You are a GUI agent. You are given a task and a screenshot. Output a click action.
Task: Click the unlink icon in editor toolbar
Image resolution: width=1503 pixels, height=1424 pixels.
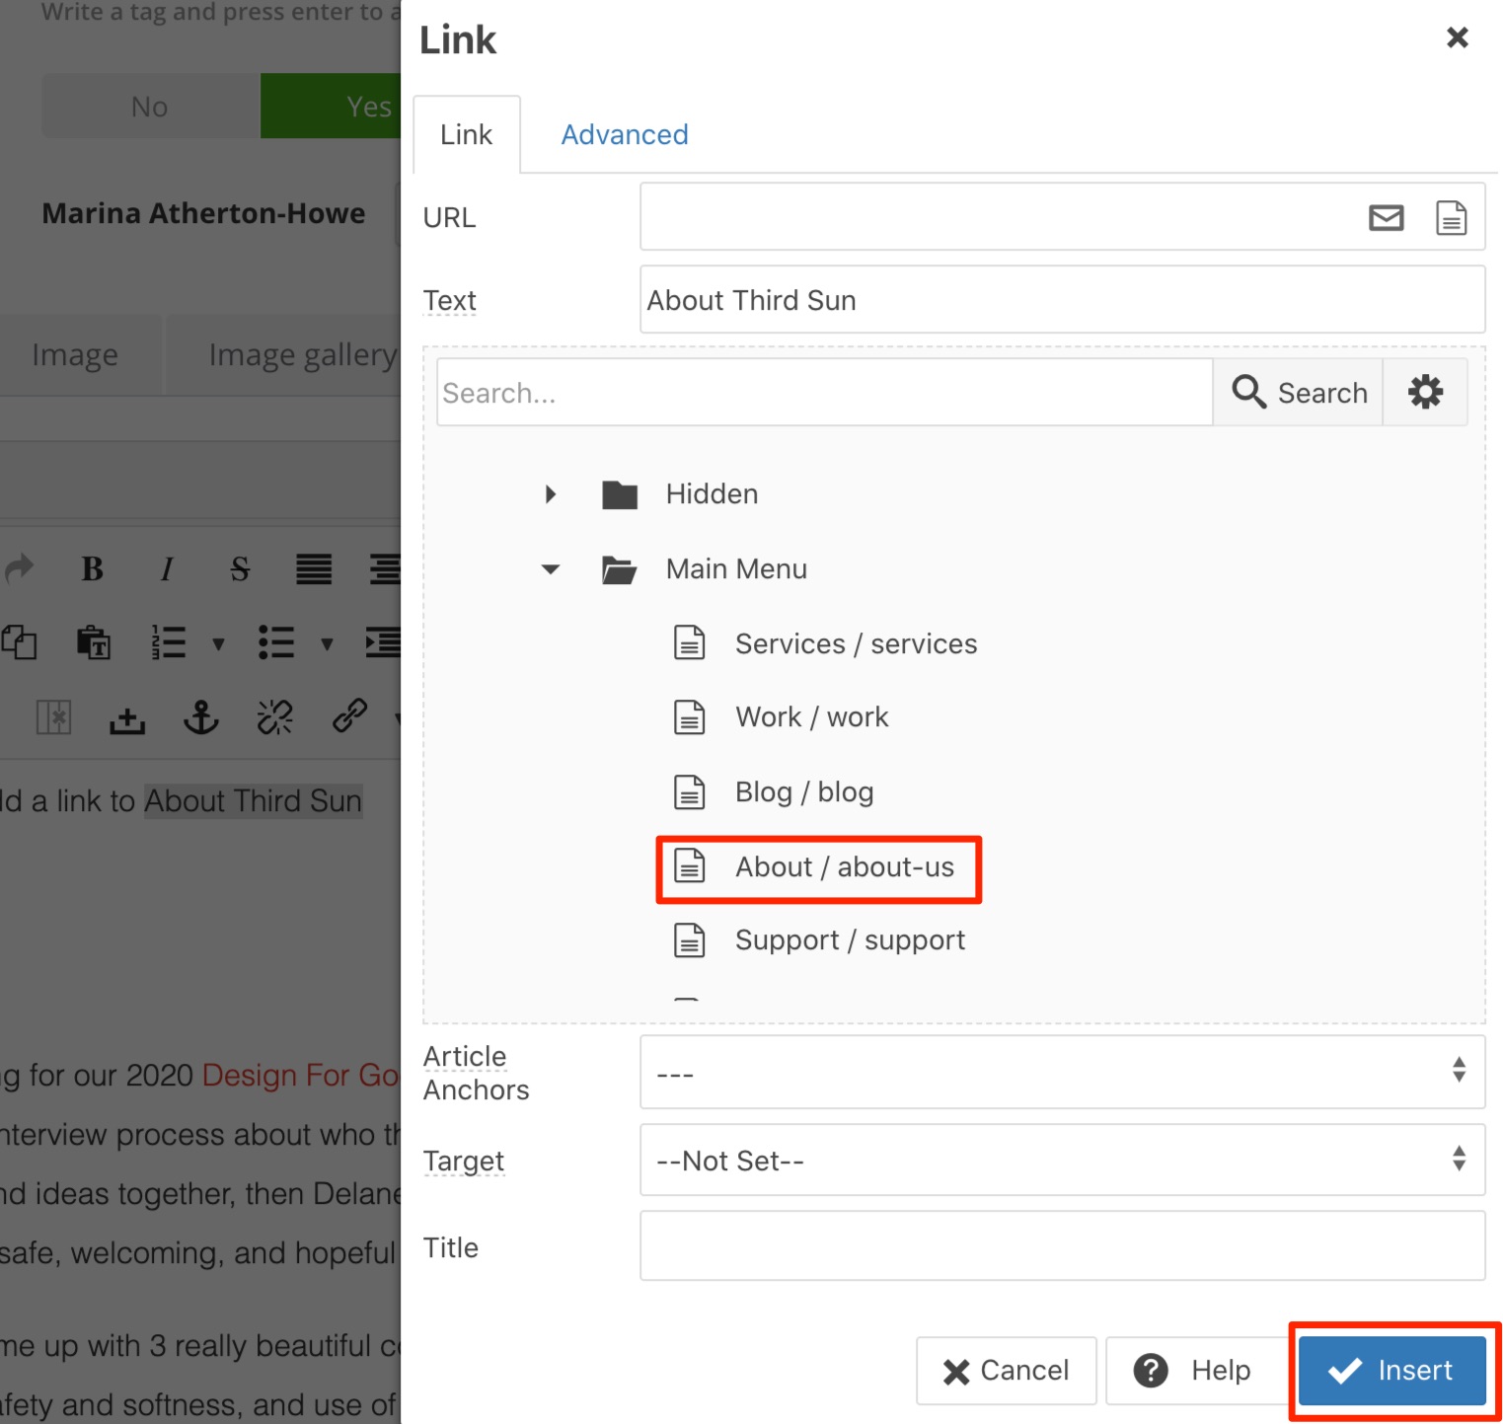click(x=275, y=717)
